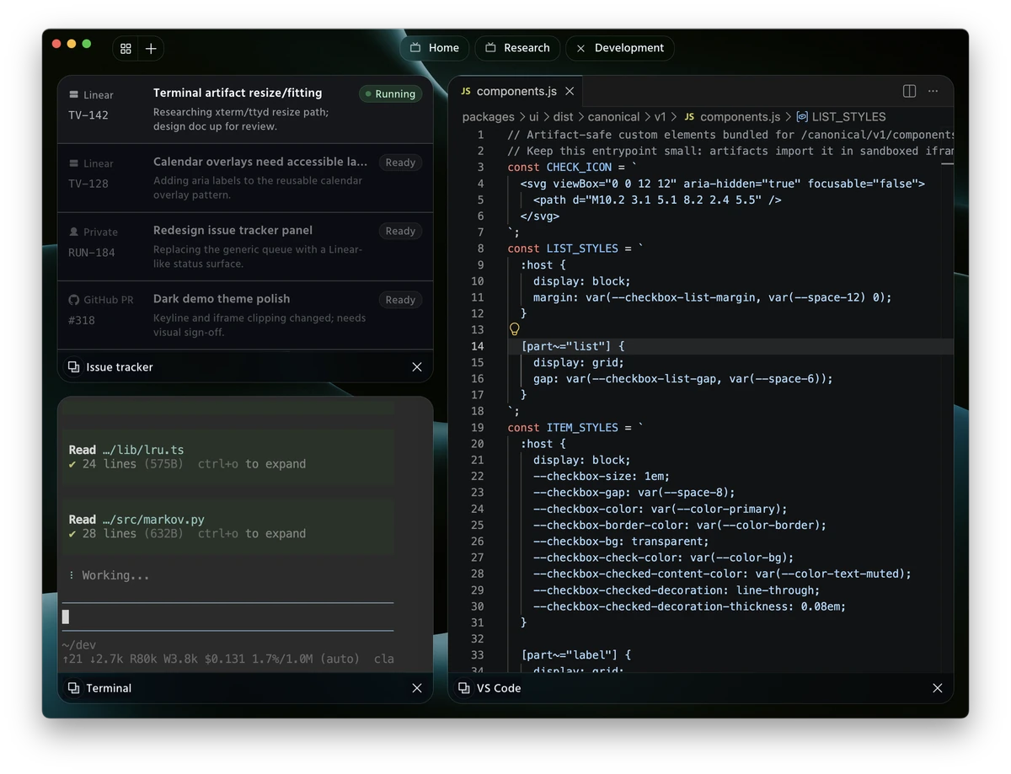Add a new workspace with plus icon
1011x774 pixels.
point(151,49)
